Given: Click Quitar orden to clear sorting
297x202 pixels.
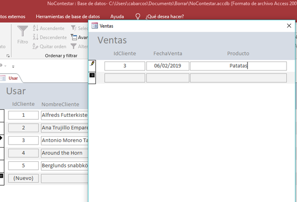Looking at the screenshot, I should [x=49, y=46].
